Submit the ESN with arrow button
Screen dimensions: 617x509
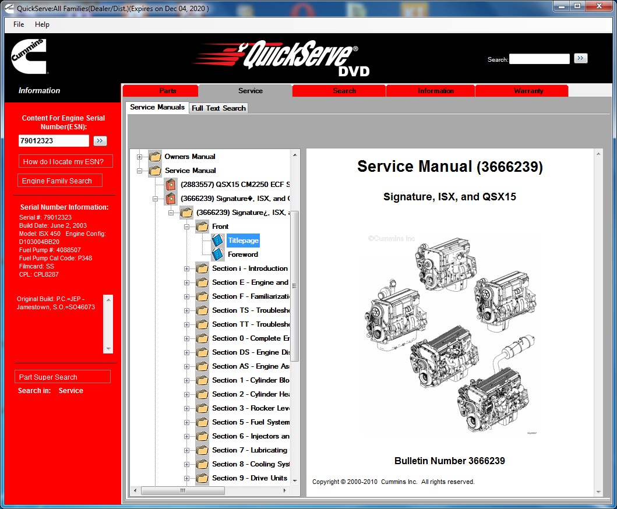click(x=100, y=141)
